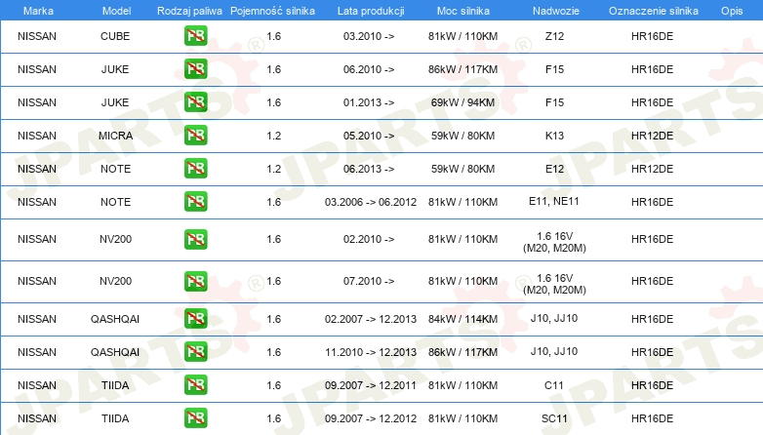The width and height of the screenshot is (763, 435).
Task: Click production range 09.2007 -> 12.2012
Action: [371, 418]
